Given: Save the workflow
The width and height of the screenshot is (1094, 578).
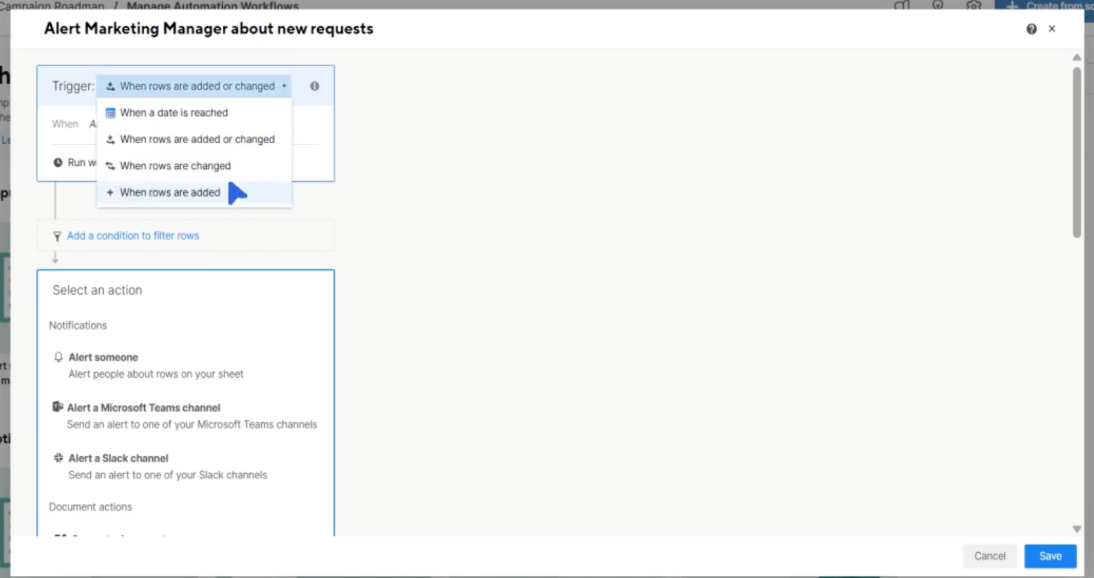Looking at the screenshot, I should 1050,556.
